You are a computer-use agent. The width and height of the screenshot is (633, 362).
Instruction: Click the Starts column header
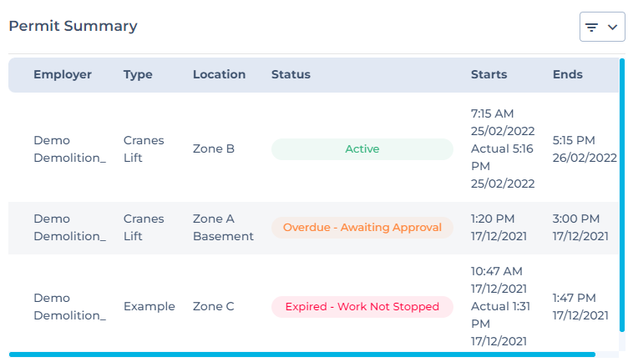click(489, 74)
